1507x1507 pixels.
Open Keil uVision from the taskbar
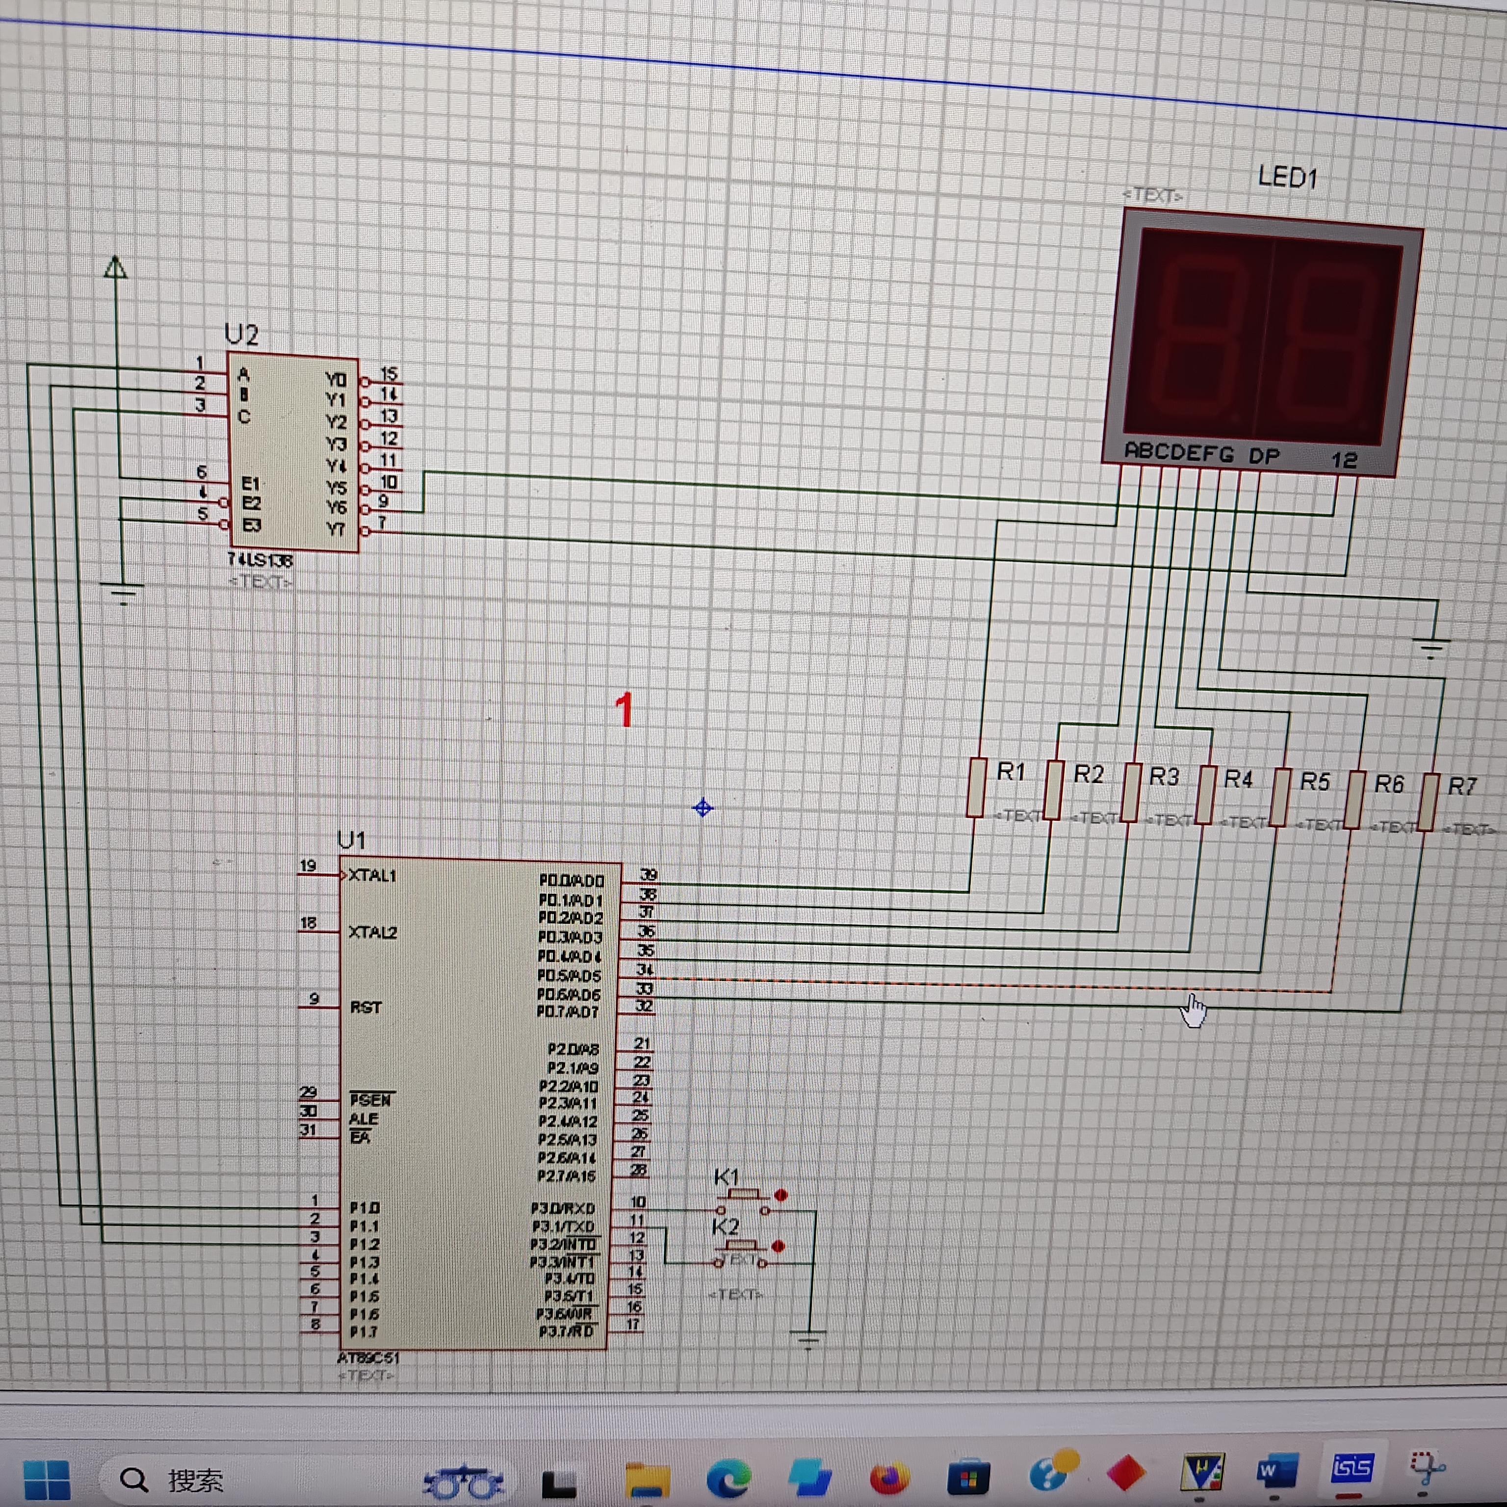(x=1203, y=1473)
